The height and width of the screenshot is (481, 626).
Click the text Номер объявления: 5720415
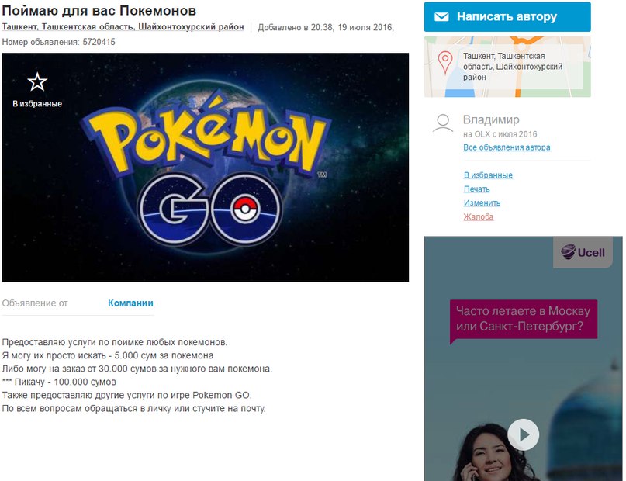(x=59, y=42)
